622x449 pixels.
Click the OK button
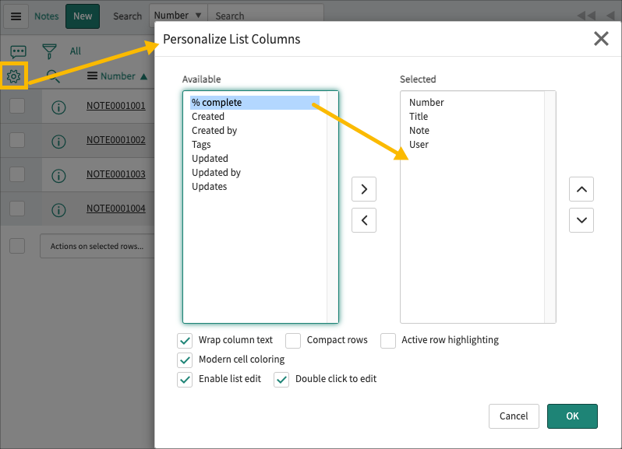click(x=572, y=416)
